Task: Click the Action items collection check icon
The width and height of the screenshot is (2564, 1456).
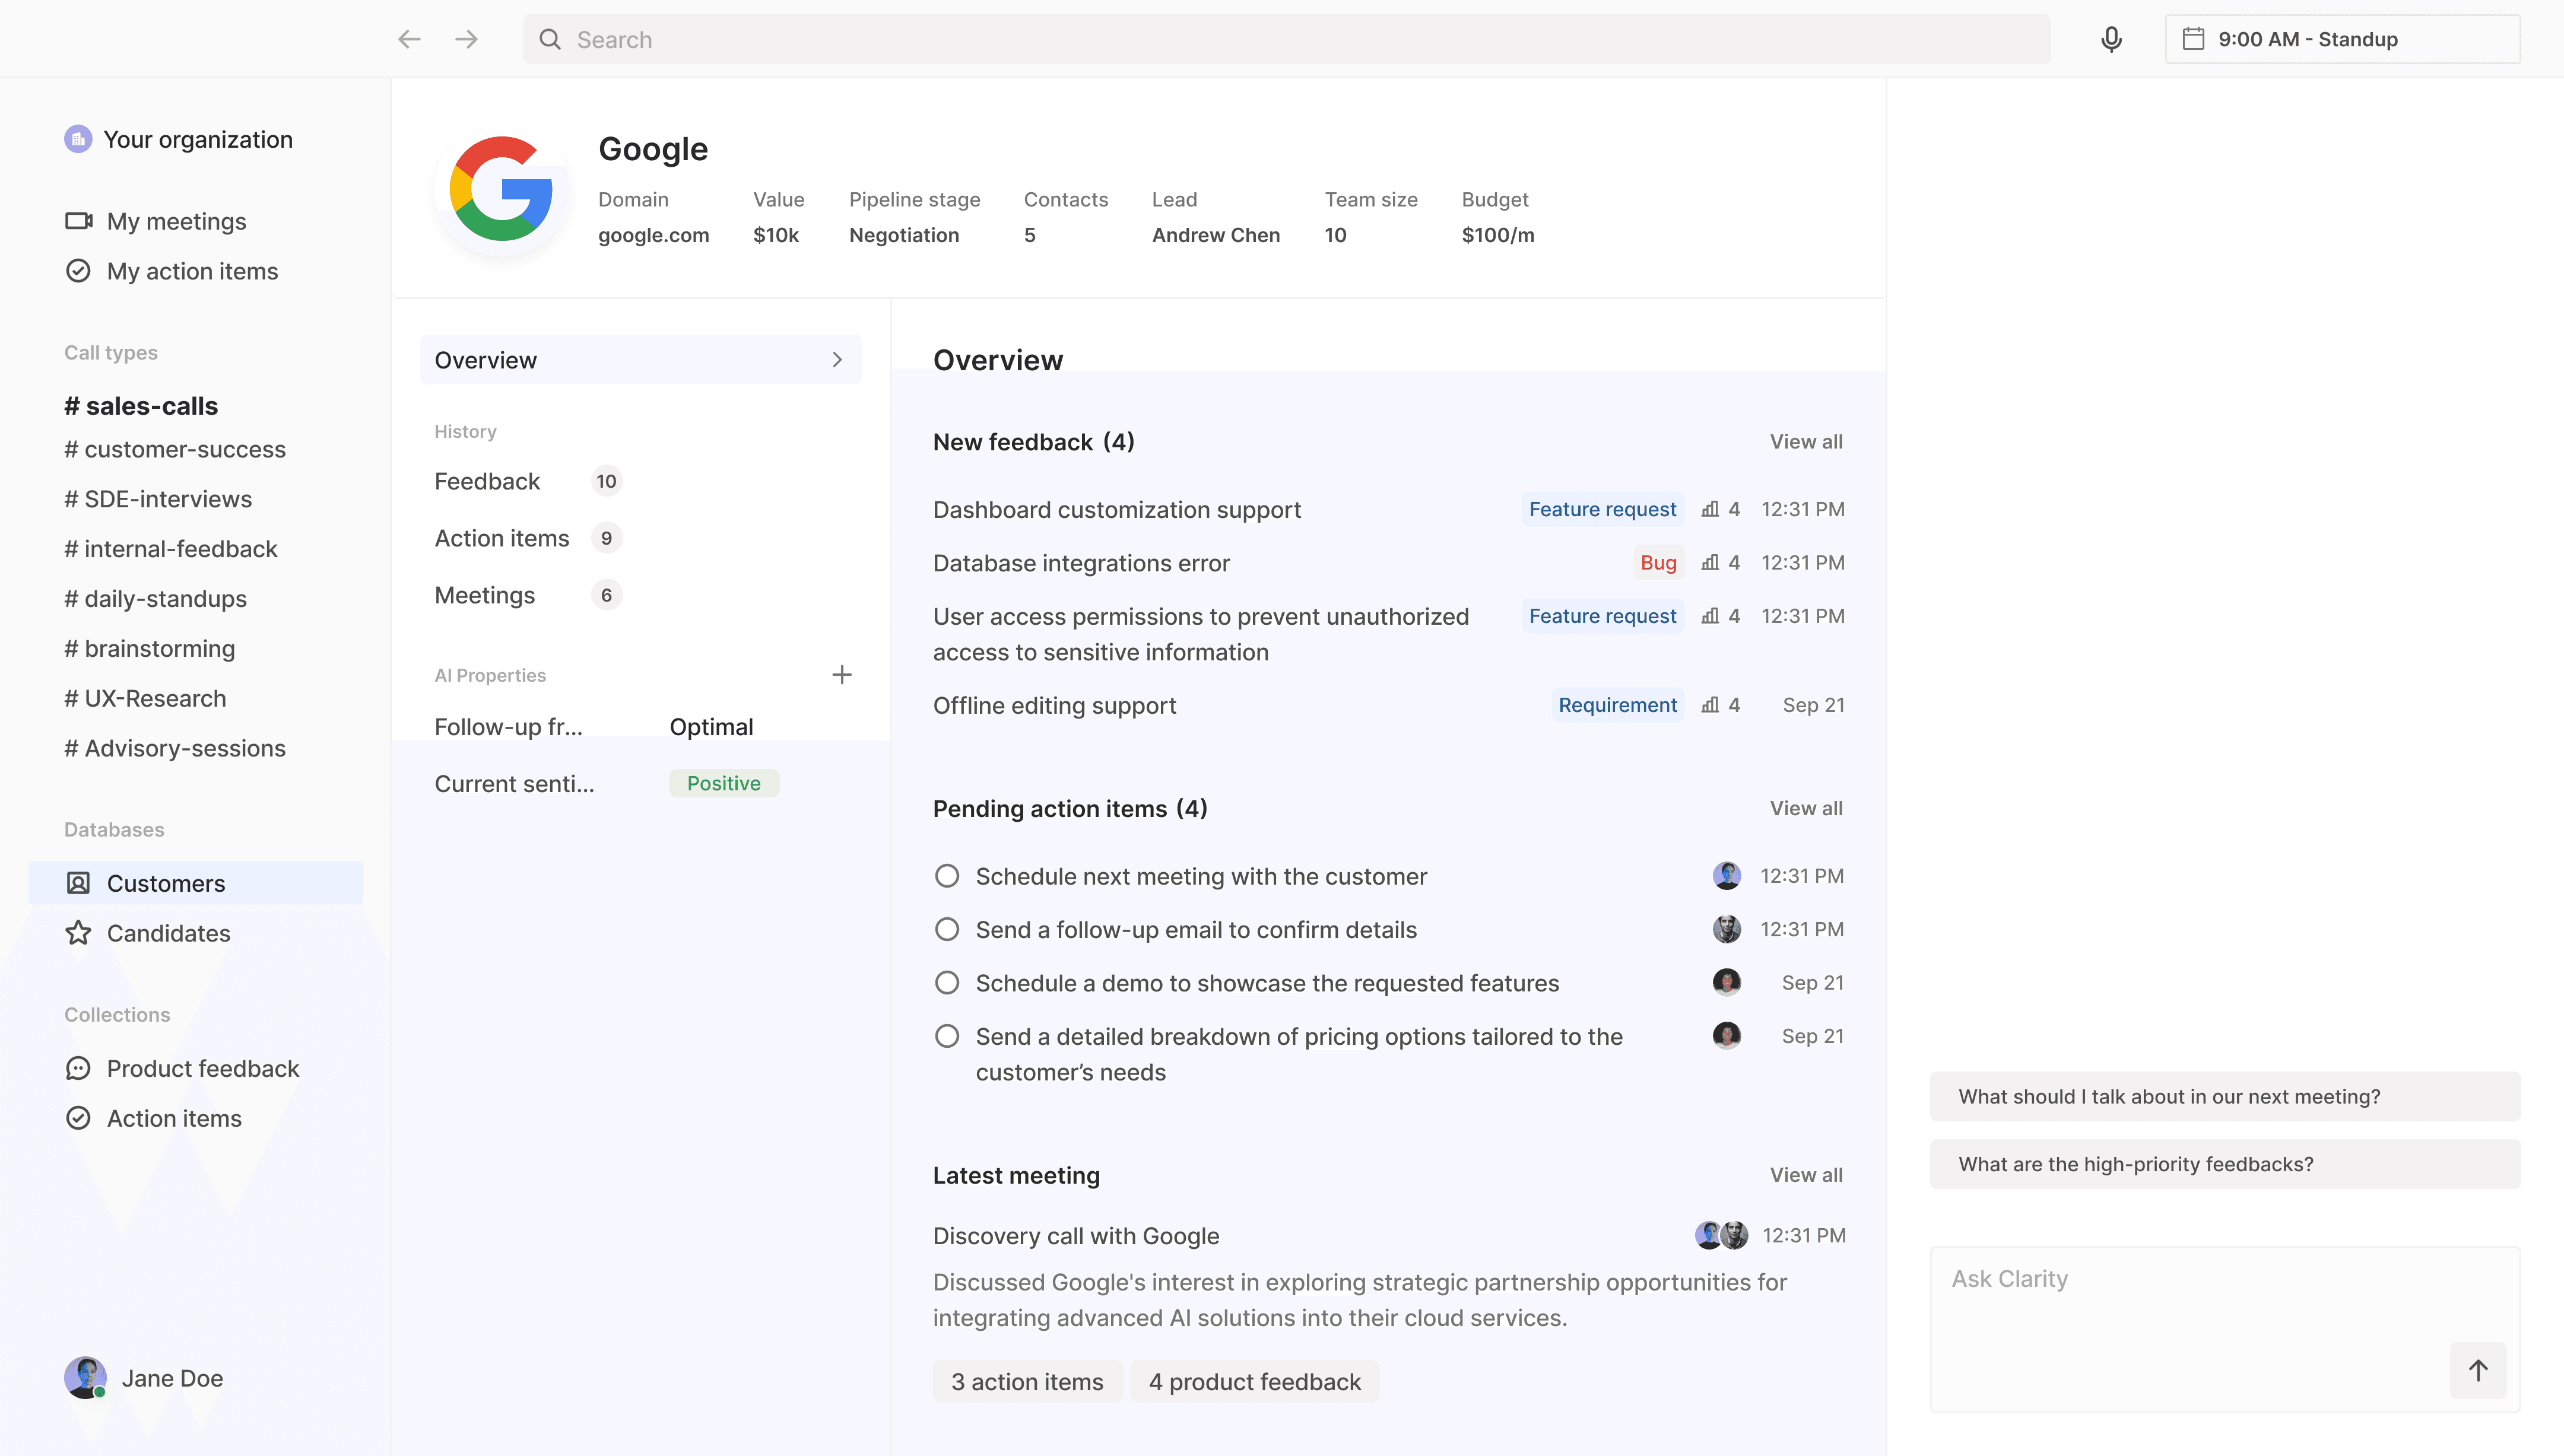Action: pos(78,1118)
